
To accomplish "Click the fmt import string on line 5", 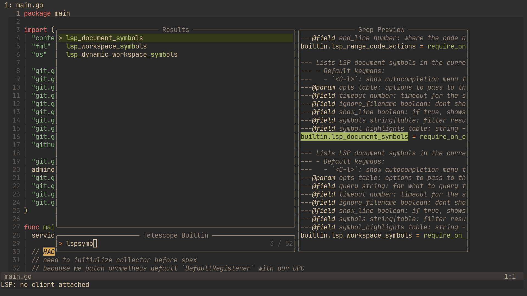I will point(41,46).
